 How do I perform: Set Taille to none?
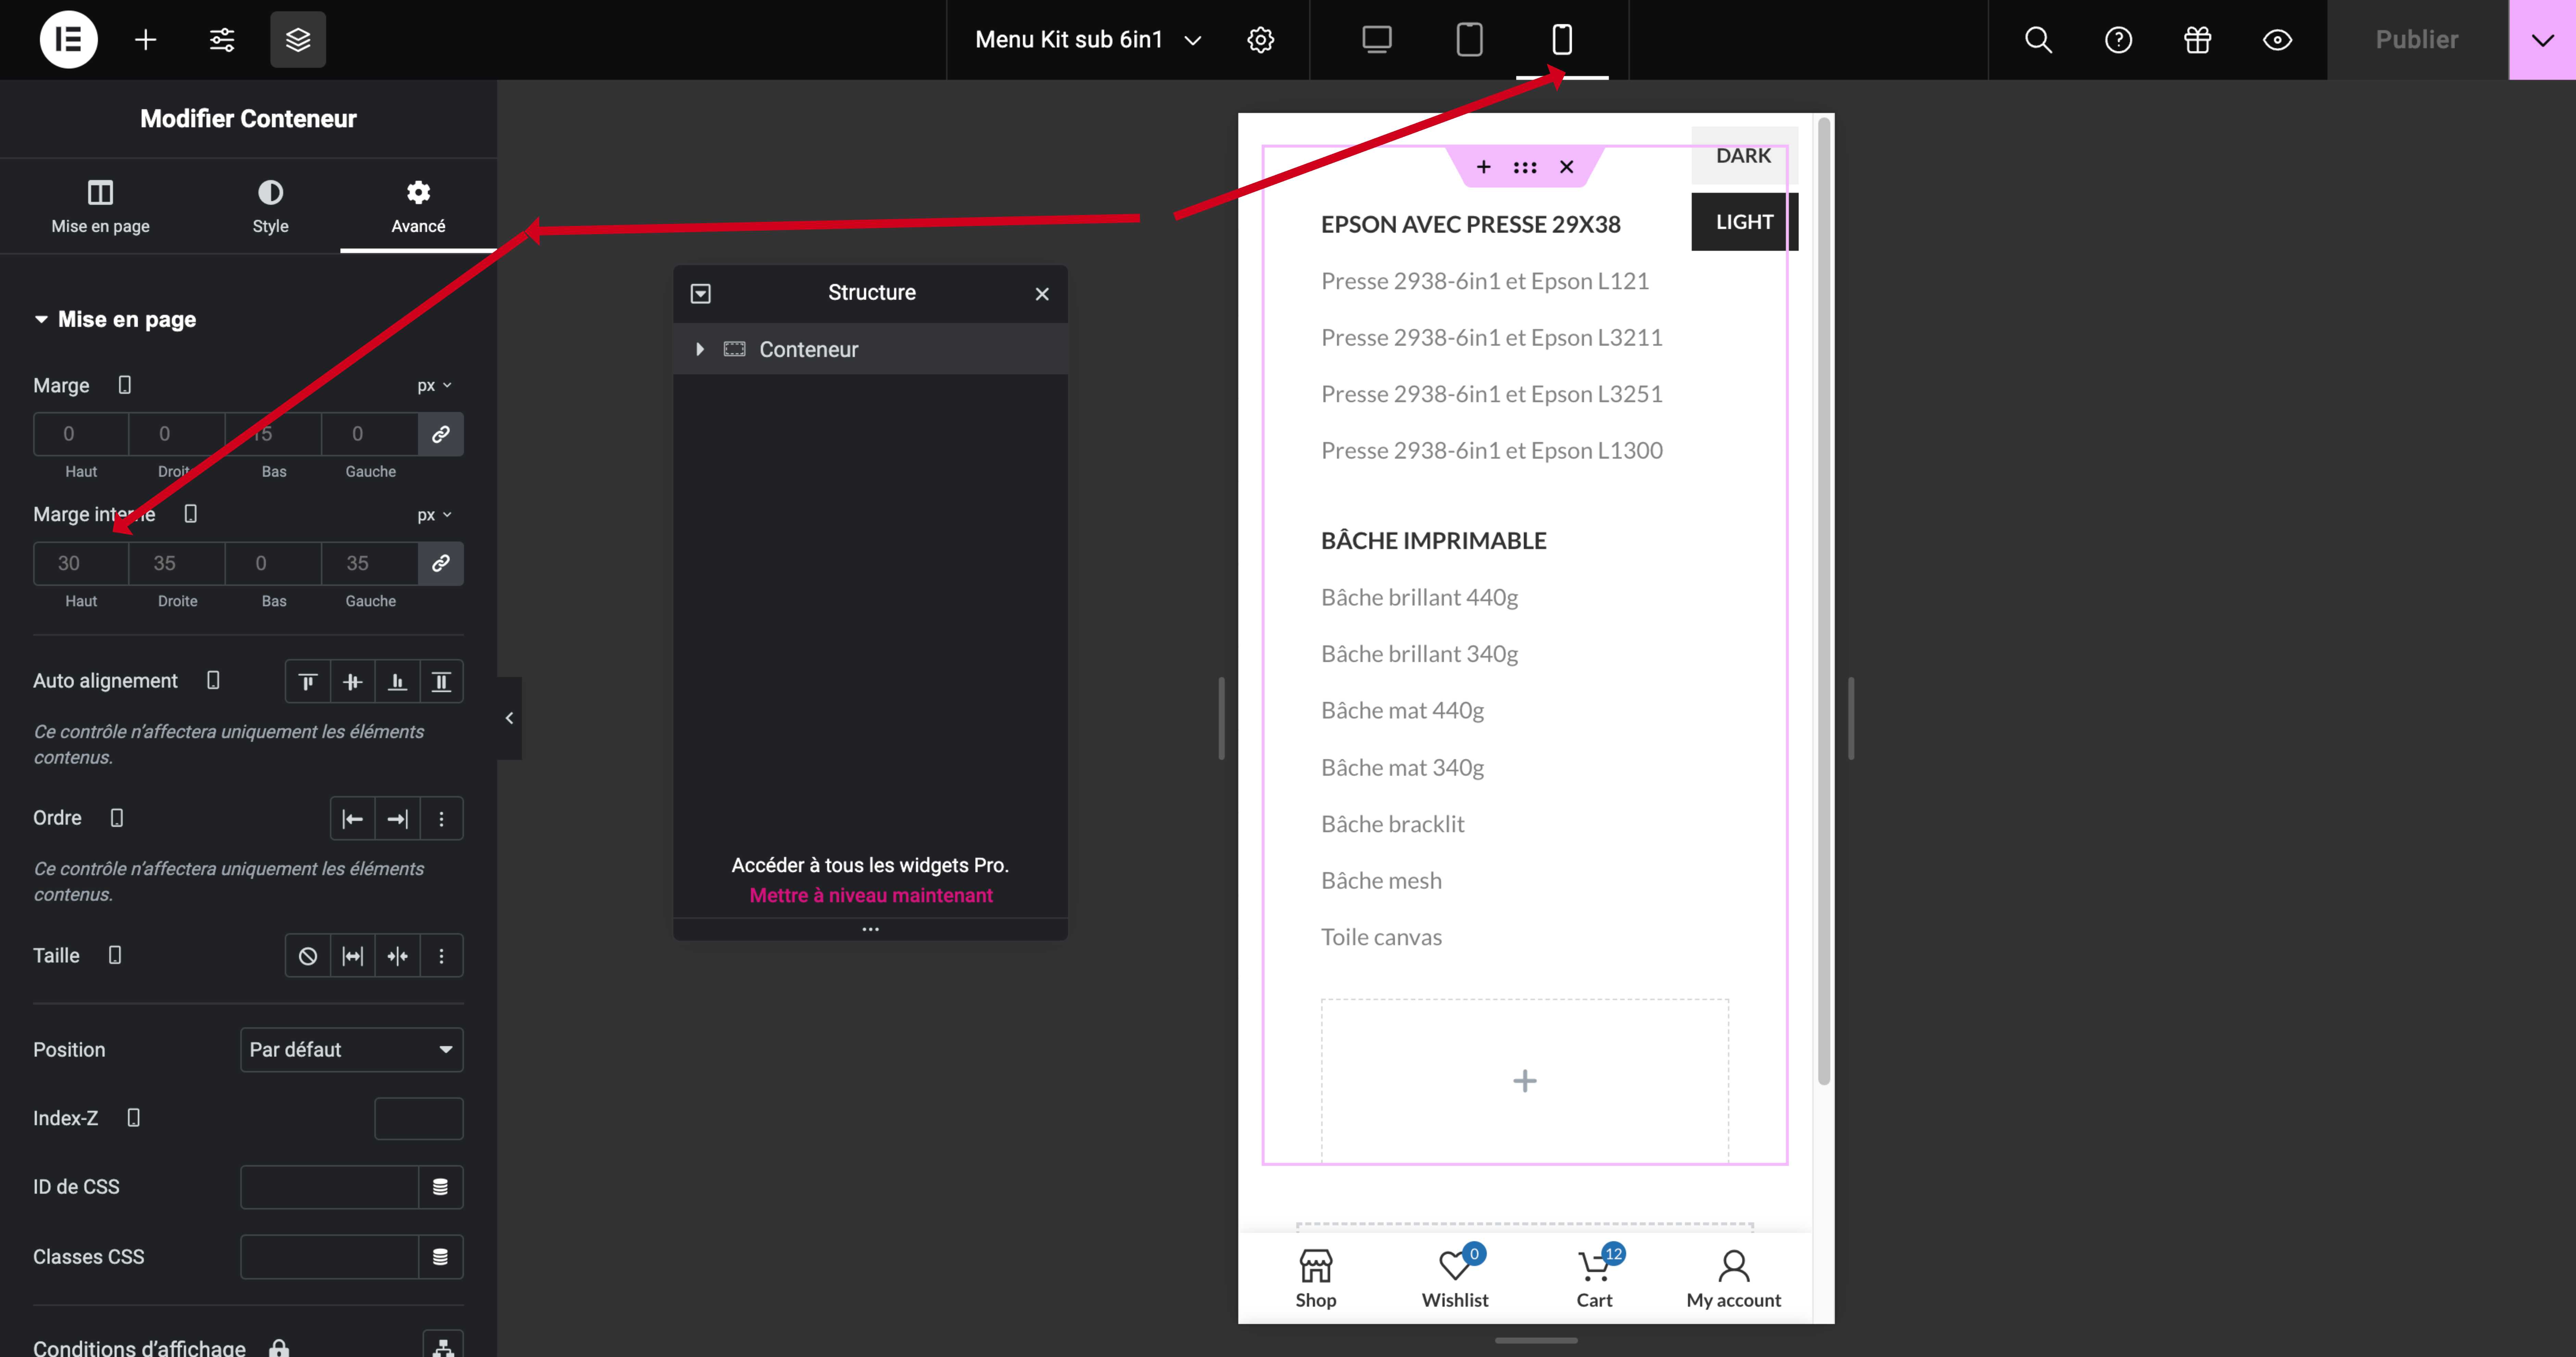[308, 956]
